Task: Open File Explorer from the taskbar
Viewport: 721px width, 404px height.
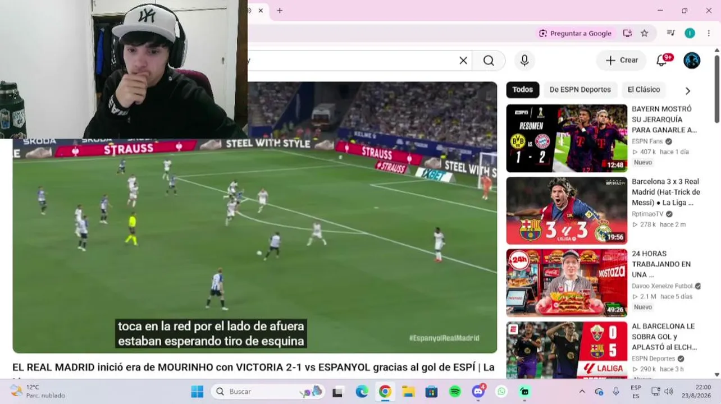Action: 408,392
